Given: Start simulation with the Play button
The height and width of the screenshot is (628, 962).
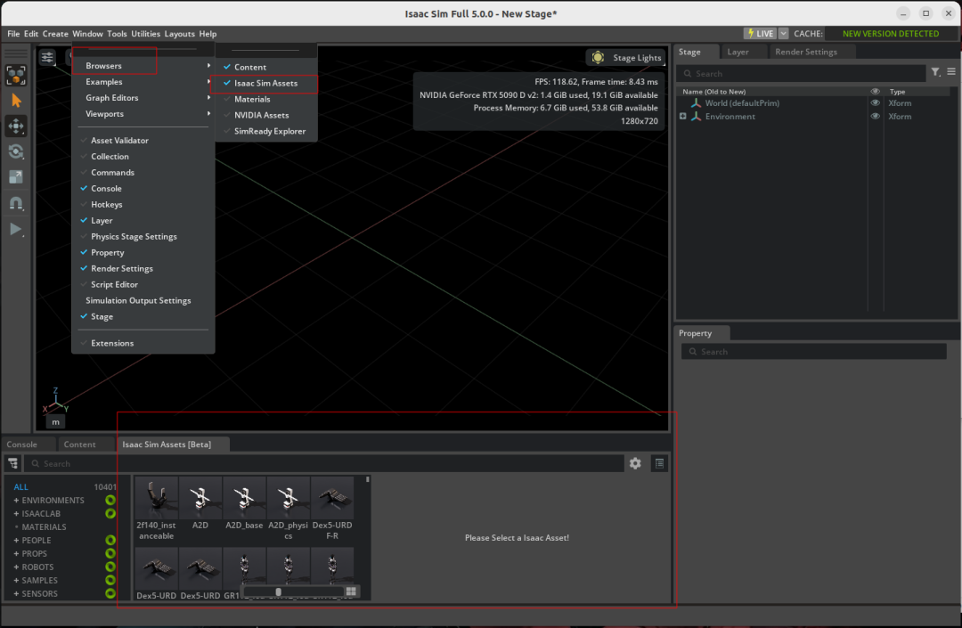Looking at the screenshot, I should coord(16,229).
